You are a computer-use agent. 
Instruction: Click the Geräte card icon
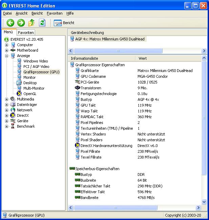tap(13, 121)
